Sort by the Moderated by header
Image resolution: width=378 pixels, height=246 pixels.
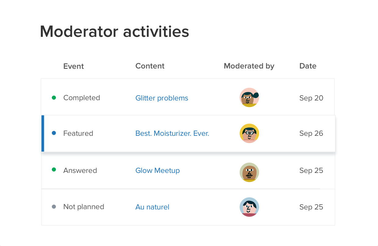point(249,66)
